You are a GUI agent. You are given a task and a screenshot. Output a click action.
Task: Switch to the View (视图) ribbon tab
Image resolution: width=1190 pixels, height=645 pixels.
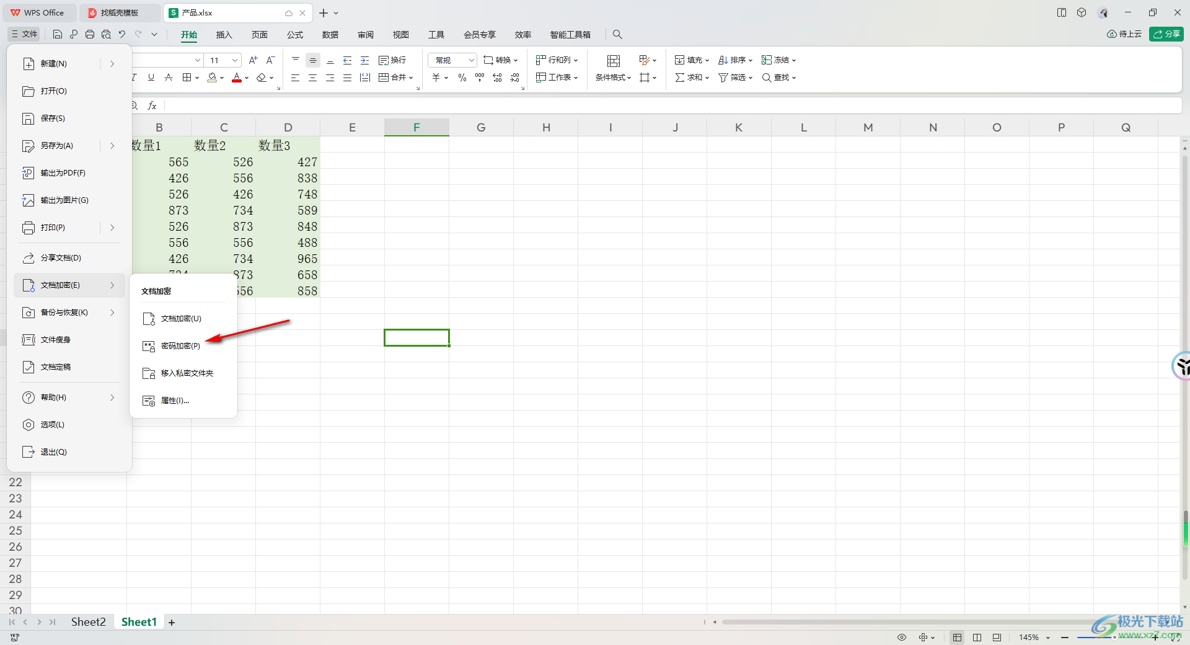pyautogui.click(x=401, y=35)
